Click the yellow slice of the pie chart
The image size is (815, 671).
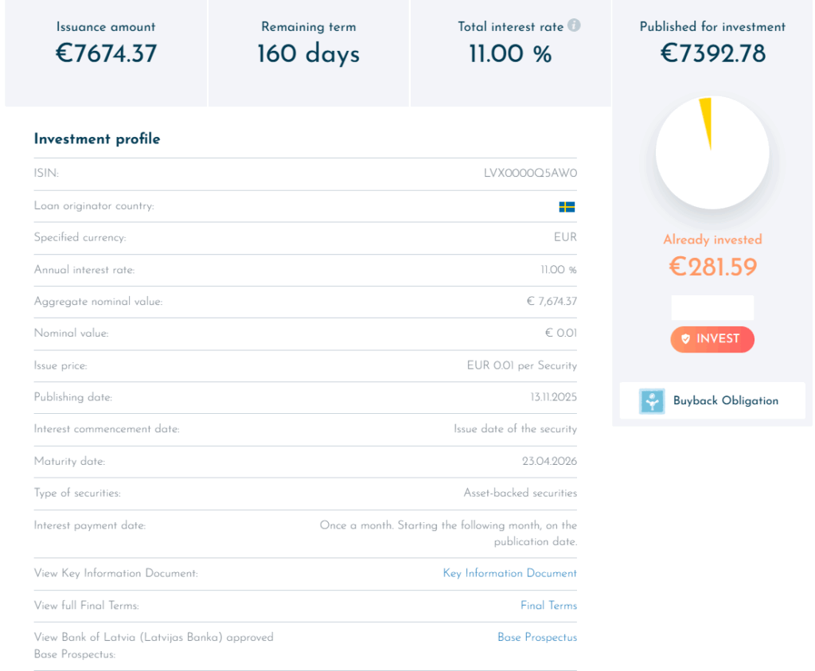pyautogui.click(x=705, y=119)
